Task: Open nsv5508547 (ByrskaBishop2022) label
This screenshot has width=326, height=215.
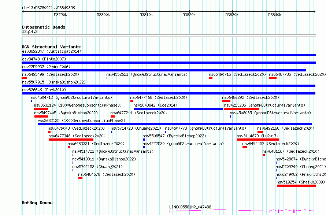Action: (x=174, y=136)
